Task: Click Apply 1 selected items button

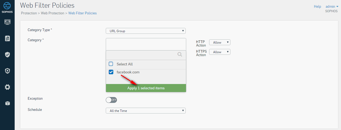Action: click(146, 88)
